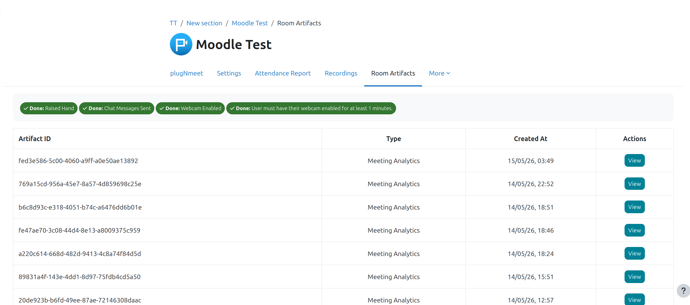Click the webcam enabled 1 minutes badge
The image size is (690, 305).
(x=311, y=108)
